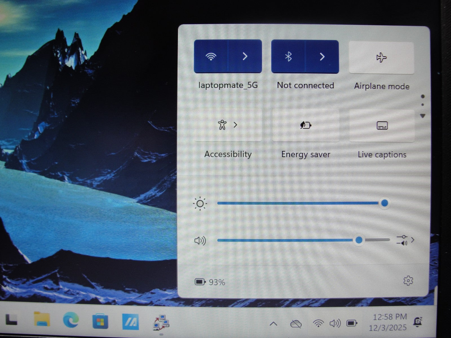Click the volume slider handle
The width and height of the screenshot is (451, 338).
[x=359, y=240]
